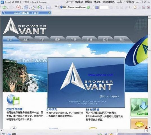The image size is (151, 135).
Task: Open the 查看(V) menu
Action: pyautogui.click(x=88, y=2)
